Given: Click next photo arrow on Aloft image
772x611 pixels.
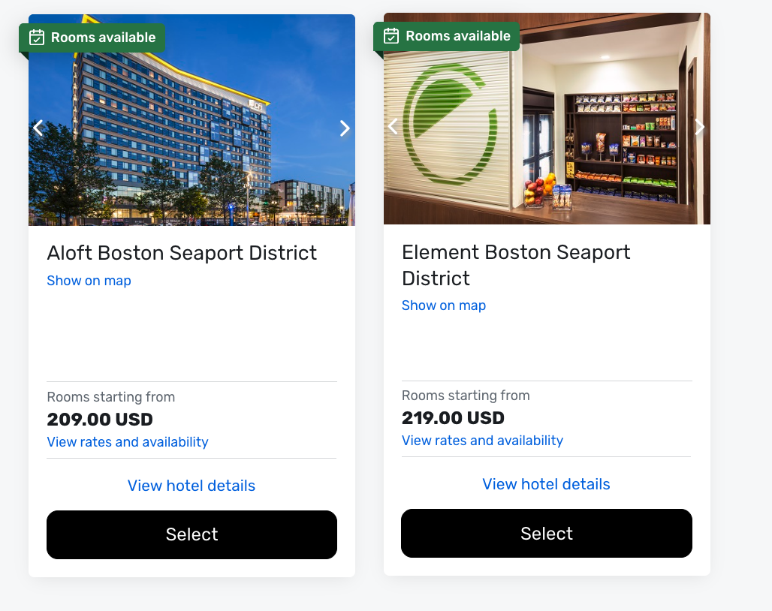Looking at the screenshot, I should coord(345,128).
